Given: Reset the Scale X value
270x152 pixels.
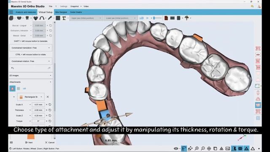Looking at the screenshot, I should coord(50,105).
